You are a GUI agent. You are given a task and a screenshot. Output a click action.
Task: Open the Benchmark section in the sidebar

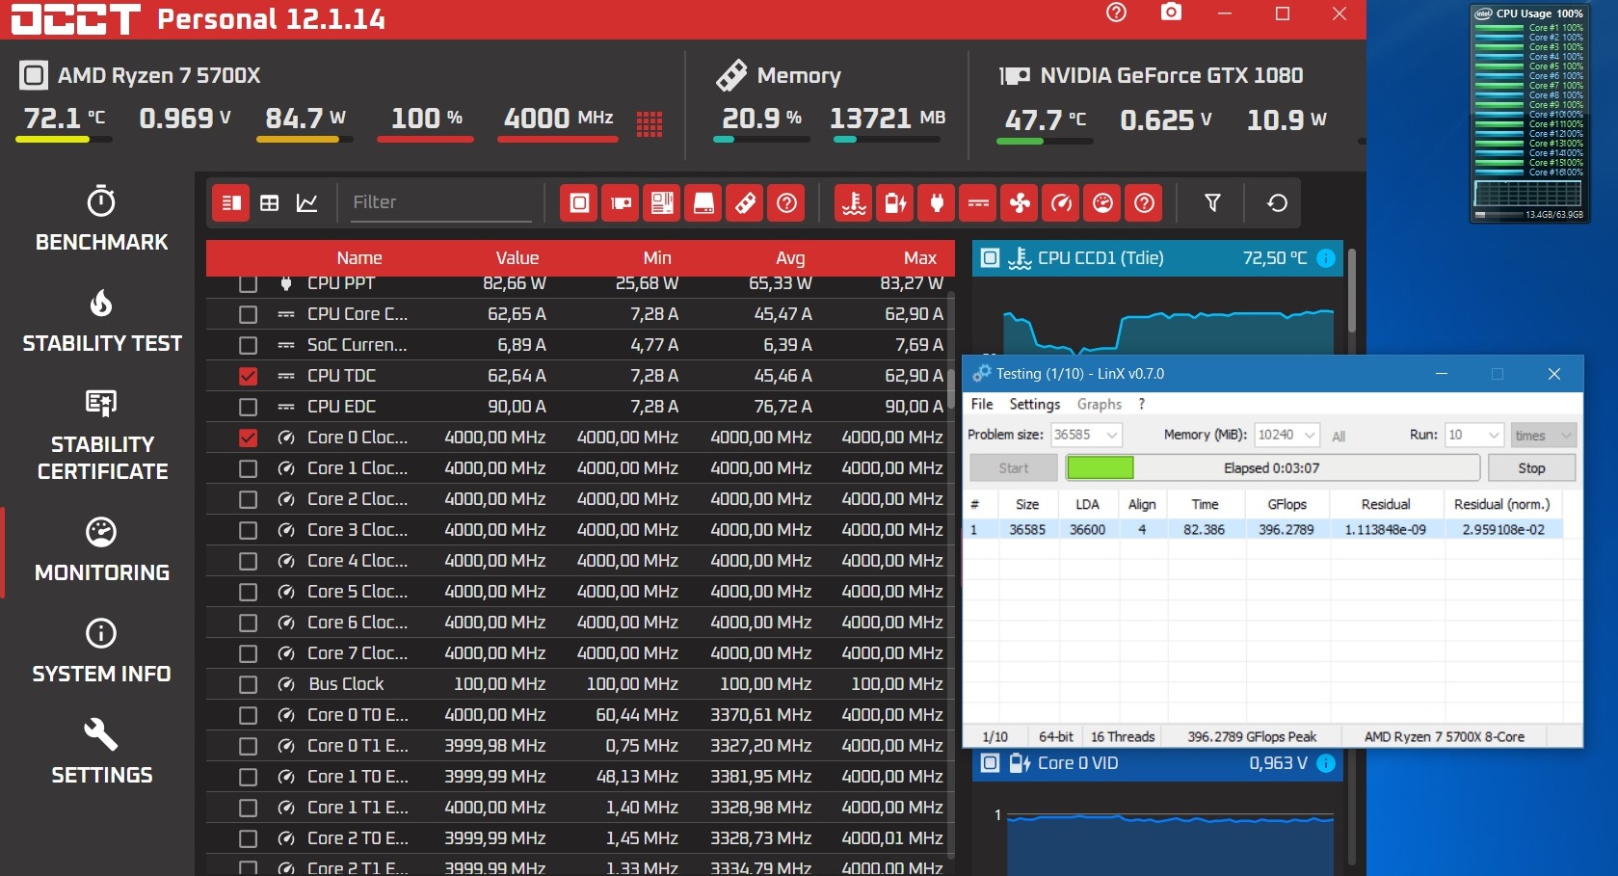click(101, 218)
